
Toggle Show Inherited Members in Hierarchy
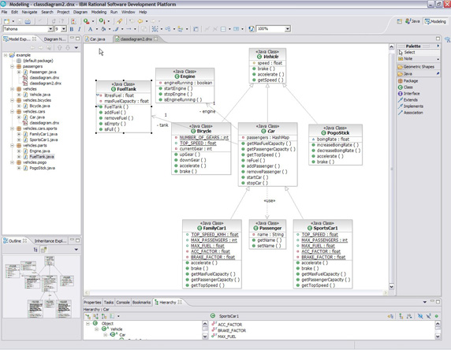click(390, 316)
